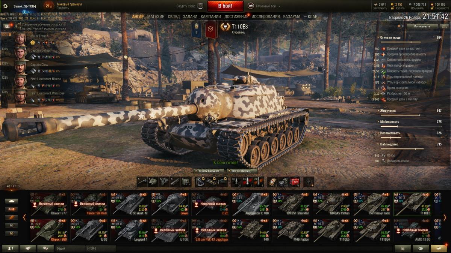Expand the Живучесть parameters section

387,111
